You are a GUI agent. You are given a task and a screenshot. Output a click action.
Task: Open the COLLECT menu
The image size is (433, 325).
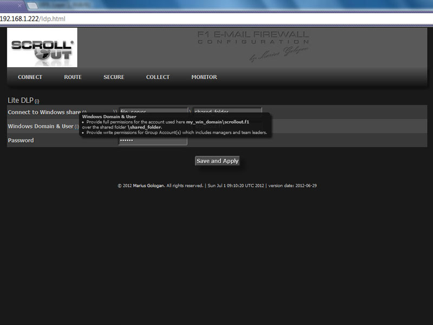click(x=158, y=77)
